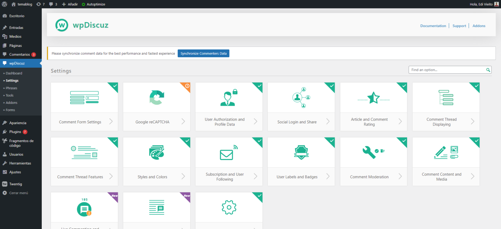Click the lined-page comment icon with New badge
Viewport: 501px width, 229px height.
(157, 207)
